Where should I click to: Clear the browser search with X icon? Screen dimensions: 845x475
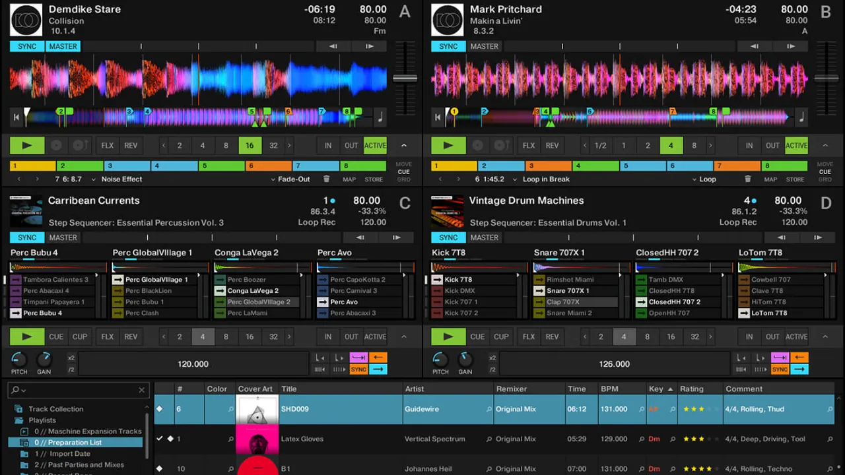pyautogui.click(x=141, y=390)
